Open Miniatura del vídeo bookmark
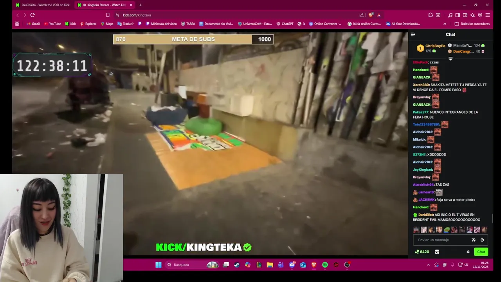The height and width of the screenshot is (282, 501). 161,24
